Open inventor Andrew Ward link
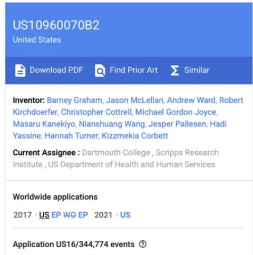Viewport: 253px width, 255px height. pos(191,100)
